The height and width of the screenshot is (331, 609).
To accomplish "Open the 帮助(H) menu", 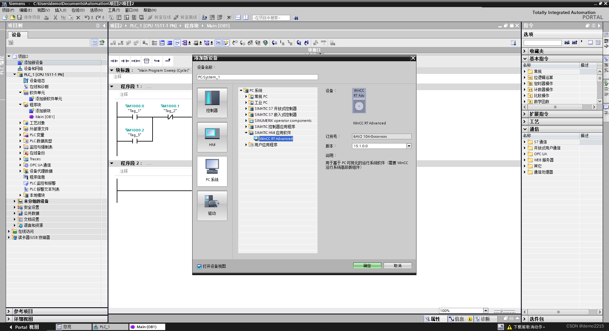I will tap(150, 10).
